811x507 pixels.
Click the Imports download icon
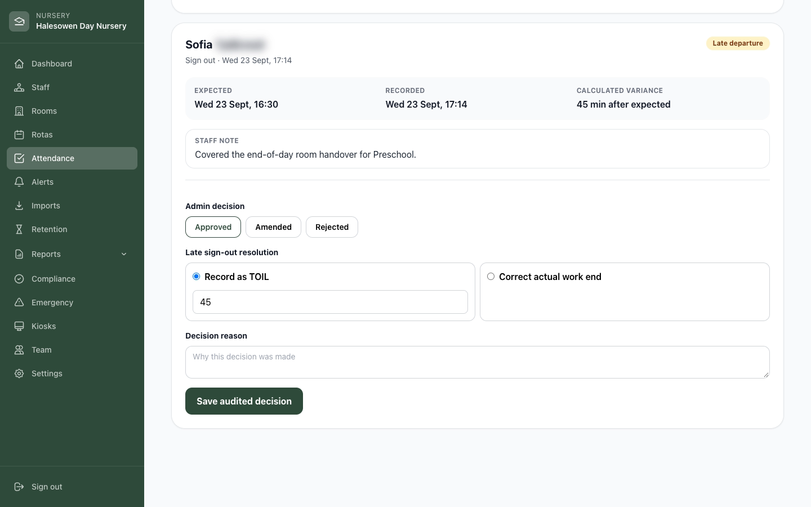click(19, 206)
